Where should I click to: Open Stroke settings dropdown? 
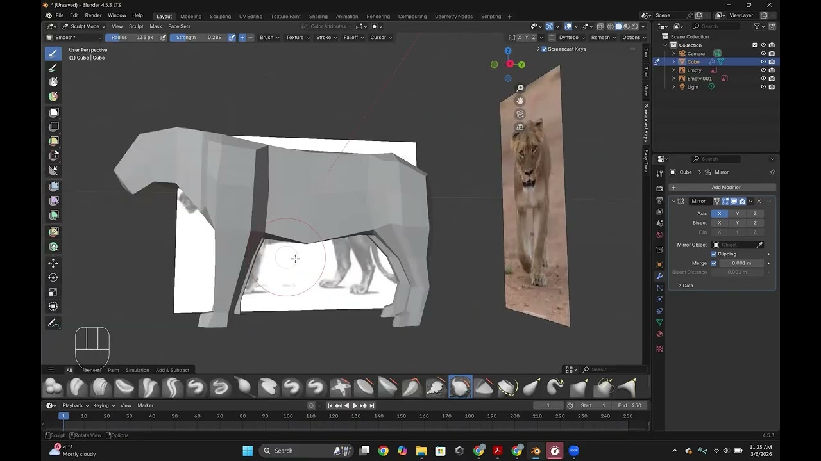326,37
